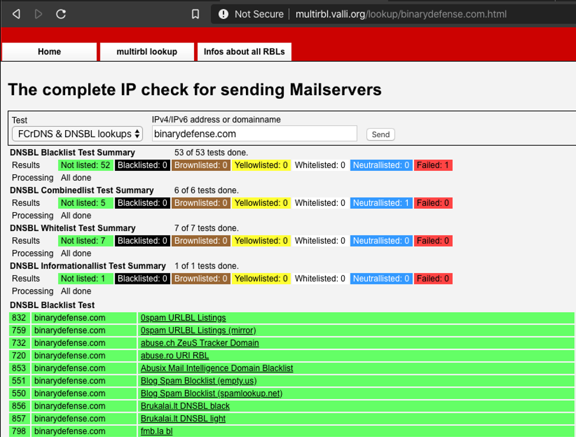Click row number 853 cell
This screenshot has width=576, height=437.
coord(19,368)
